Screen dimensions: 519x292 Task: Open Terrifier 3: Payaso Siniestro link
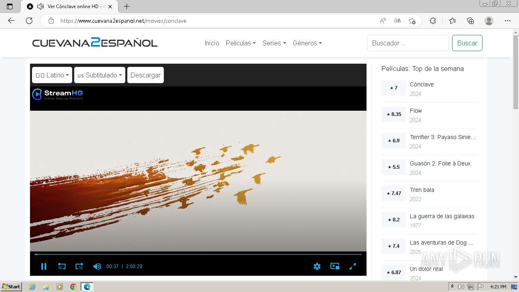(x=443, y=137)
